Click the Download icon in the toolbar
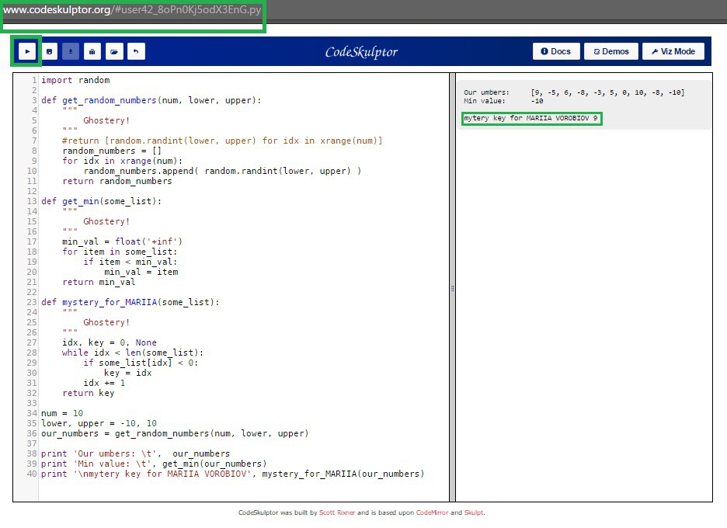The height and width of the screenshot is (528, 727). pos(71,51)
